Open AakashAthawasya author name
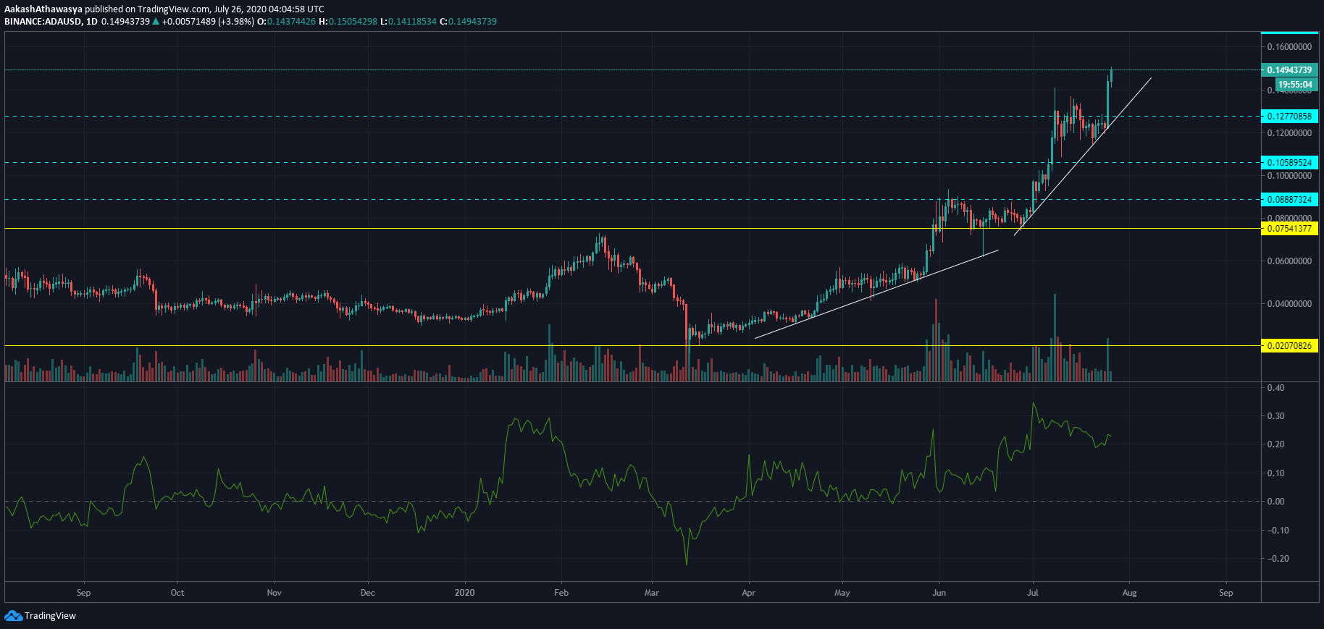Screen dimensions: 1324x629 coord(43,9)
